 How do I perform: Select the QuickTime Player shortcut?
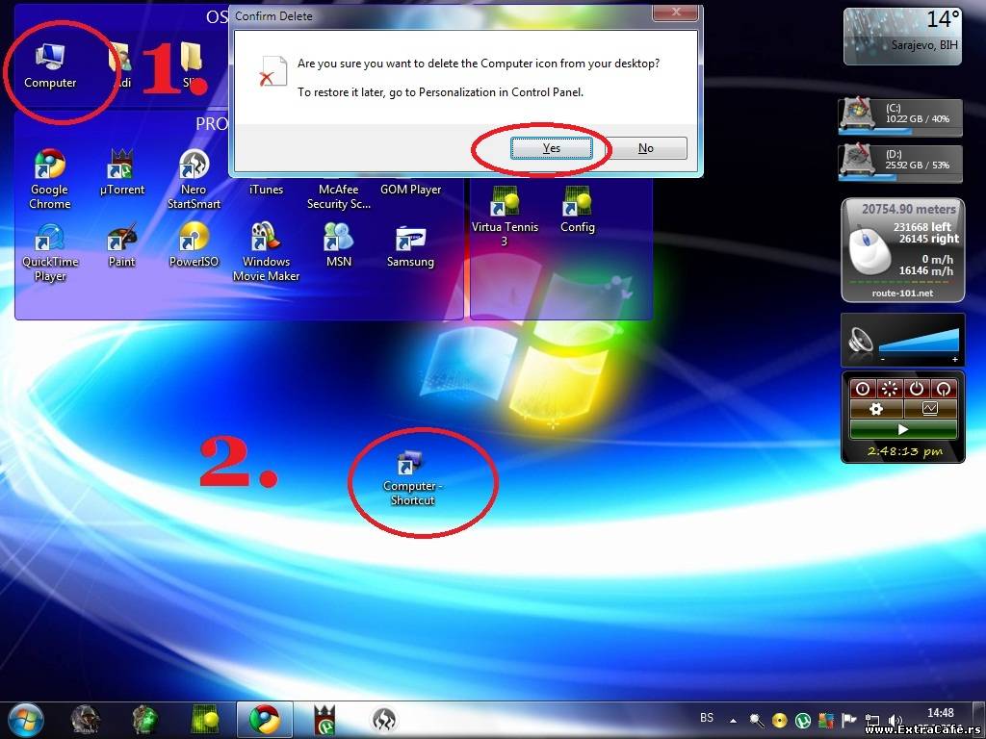(x=50, y=252)
